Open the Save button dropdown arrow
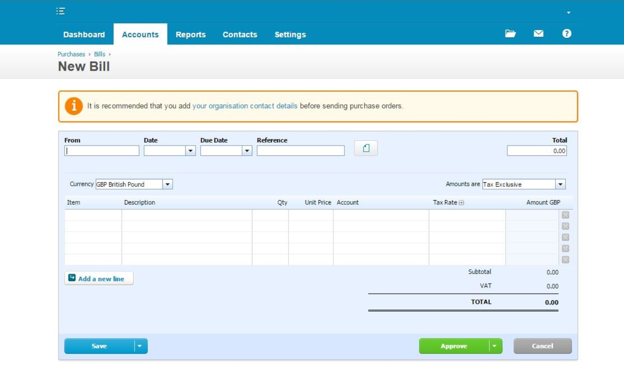This screenshot has width=624, height=368. pyautogui.click(x=140, y=346)
